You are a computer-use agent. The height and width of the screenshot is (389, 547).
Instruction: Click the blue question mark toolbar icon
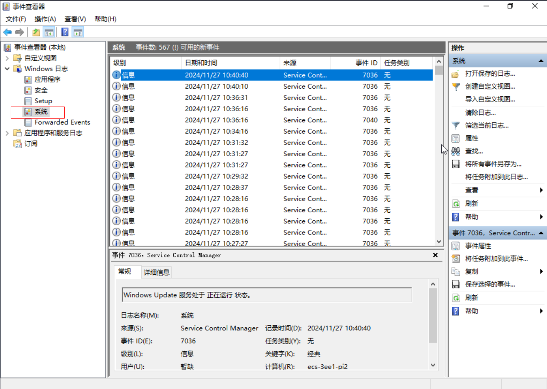tap(65, 32)
